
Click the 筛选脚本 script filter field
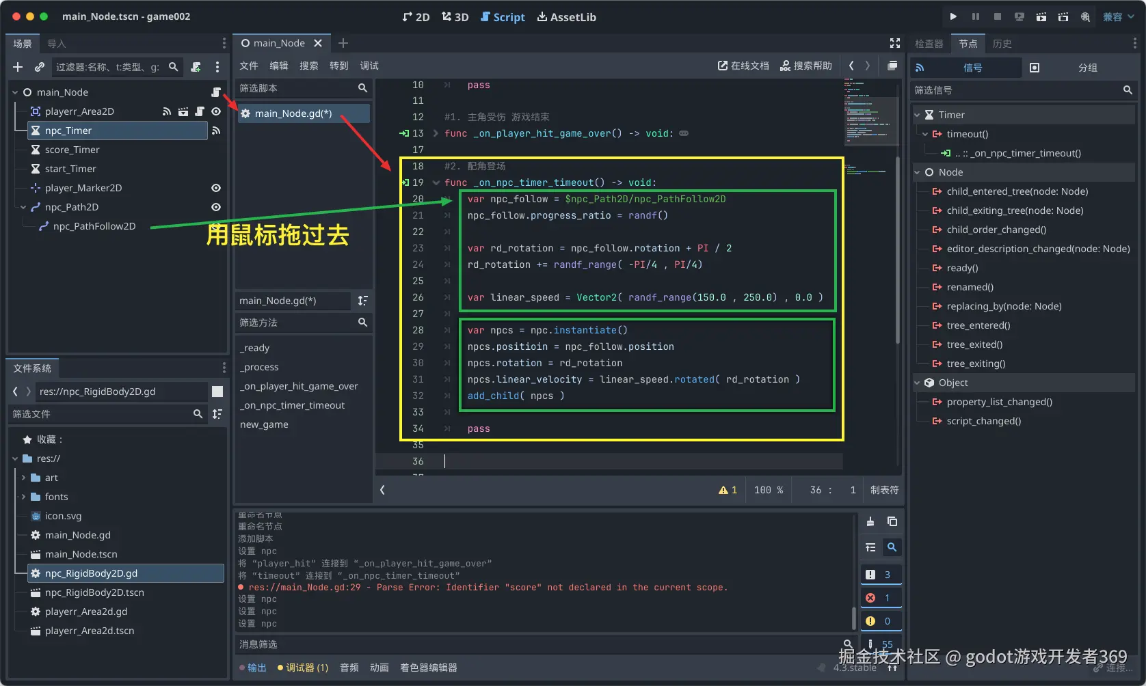[x=303, y=88]
